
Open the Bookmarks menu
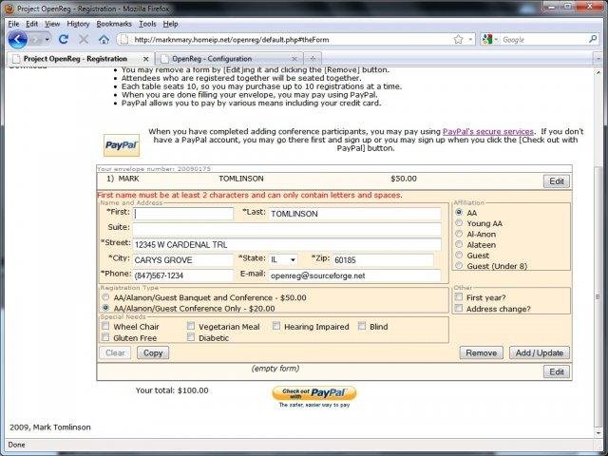(114, 24)
